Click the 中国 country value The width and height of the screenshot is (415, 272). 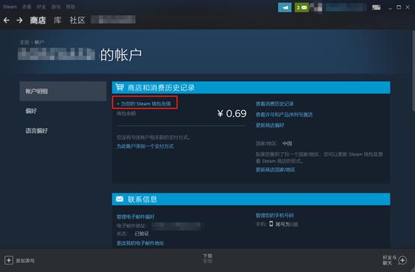click(287, 143)
